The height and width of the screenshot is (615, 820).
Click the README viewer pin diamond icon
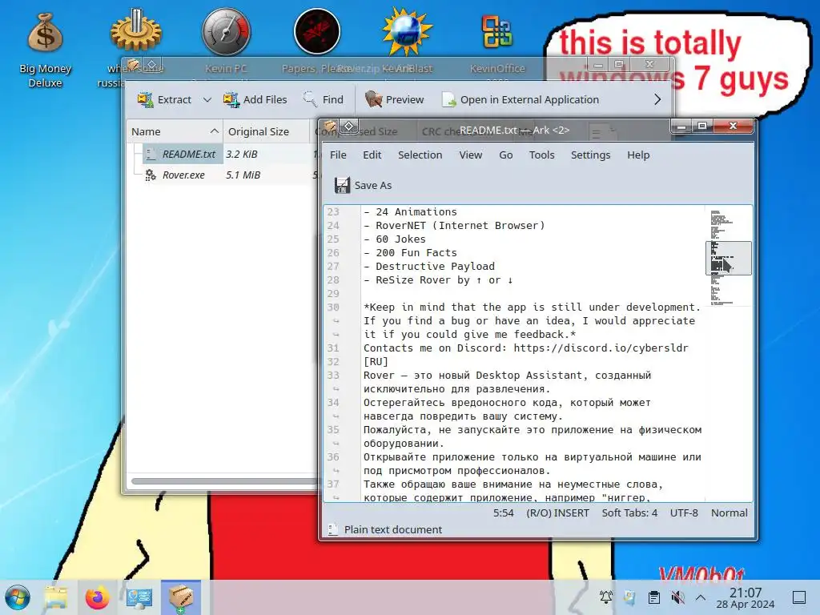point(349,126)
